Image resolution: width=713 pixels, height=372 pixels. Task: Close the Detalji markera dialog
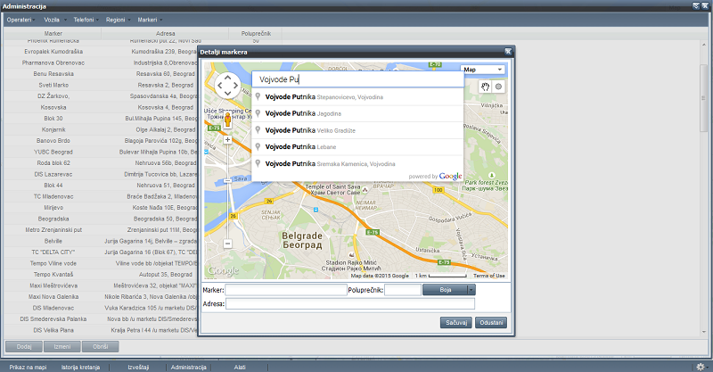tap(508, 52)
